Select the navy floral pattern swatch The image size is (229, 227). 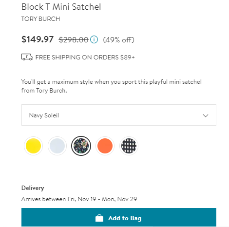81,146
